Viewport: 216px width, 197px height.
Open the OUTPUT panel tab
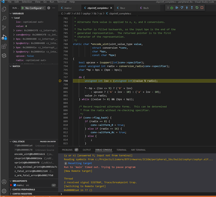[87, 150]
